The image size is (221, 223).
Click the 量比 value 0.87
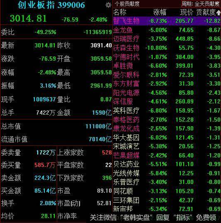point(106,99)
